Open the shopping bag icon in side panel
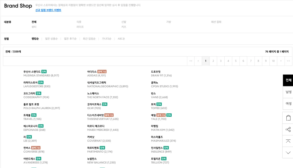This screenshot has height=168, width=293. [x=288, y=118]
